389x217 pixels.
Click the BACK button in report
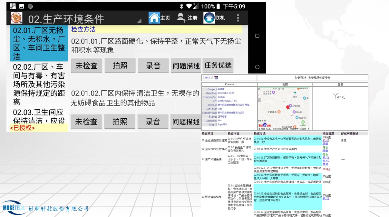[x=207, y=77]
